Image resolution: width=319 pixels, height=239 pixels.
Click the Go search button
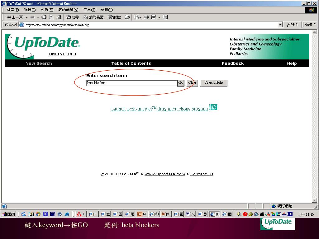(181, 83)
